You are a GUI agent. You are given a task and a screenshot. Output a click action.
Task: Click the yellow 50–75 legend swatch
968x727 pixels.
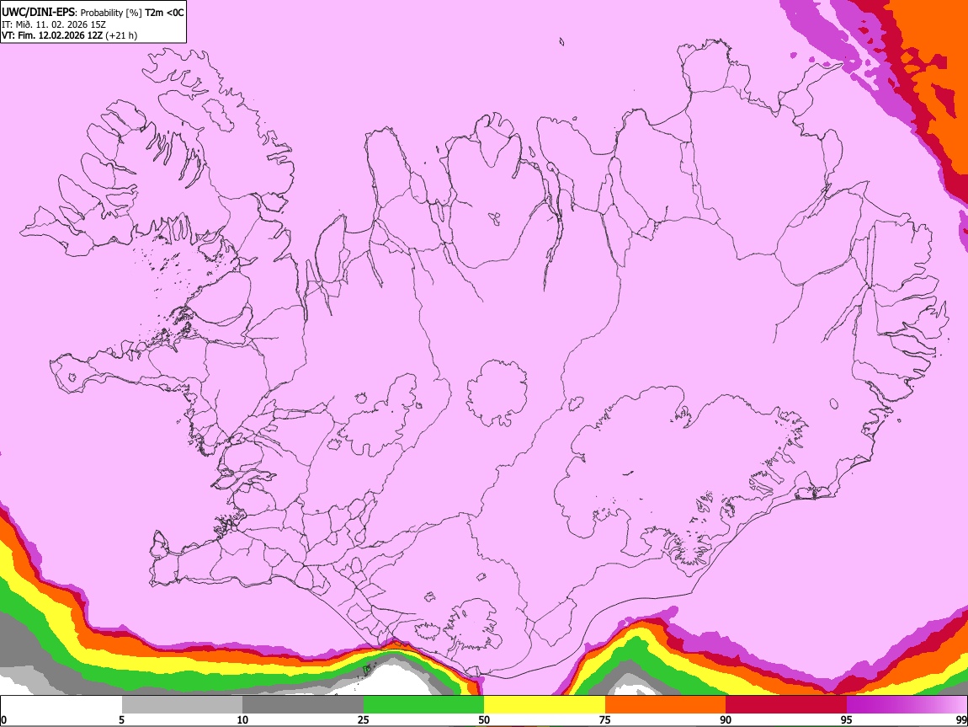(x=545, y=704)
